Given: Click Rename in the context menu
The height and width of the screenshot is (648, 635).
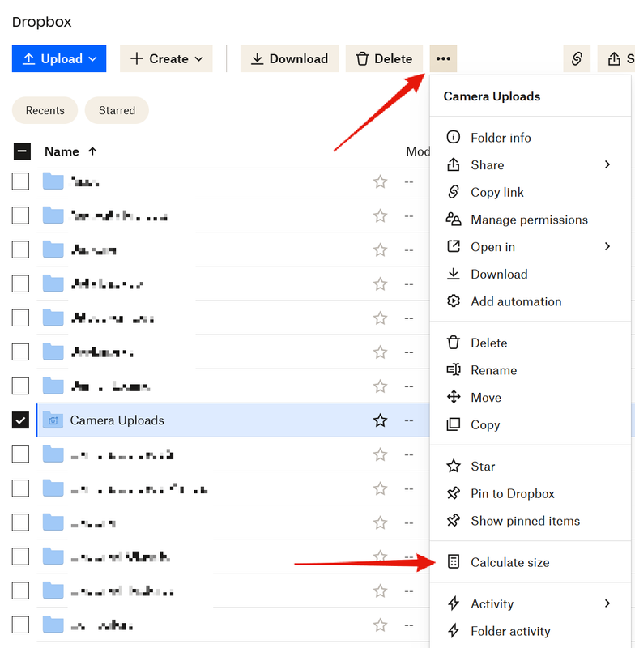Looking at the screenshot, I should [493, 370].
